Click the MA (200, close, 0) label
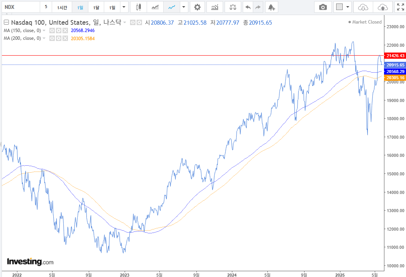The width and height of the screenshot is (406, 277). click(x=22, y=38)
